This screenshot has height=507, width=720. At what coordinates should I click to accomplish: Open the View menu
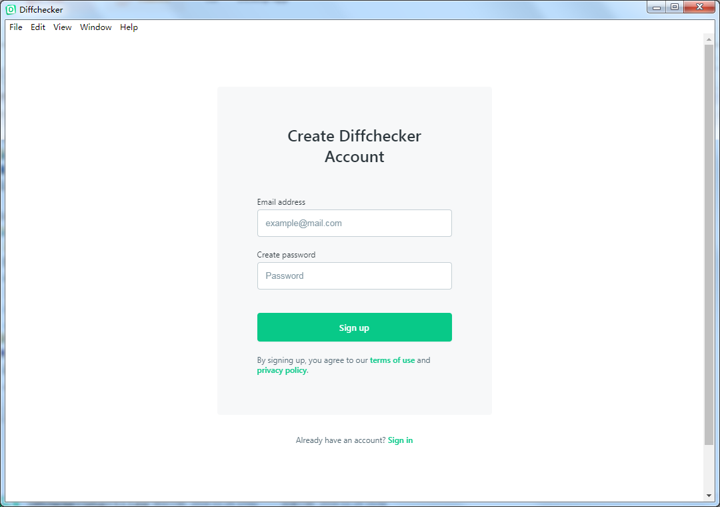pos(63,27)
